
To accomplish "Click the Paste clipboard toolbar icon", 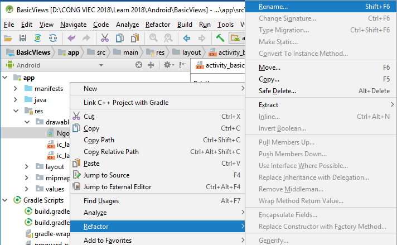I will point(135,39).
